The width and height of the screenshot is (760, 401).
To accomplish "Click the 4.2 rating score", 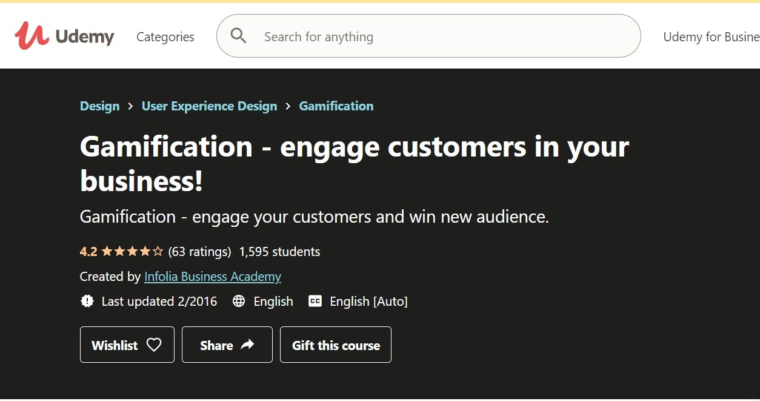I will [88, 252].
